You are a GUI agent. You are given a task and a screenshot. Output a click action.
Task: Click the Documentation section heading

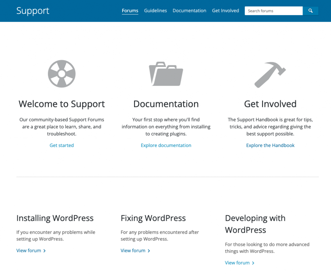tap(166, 104)
